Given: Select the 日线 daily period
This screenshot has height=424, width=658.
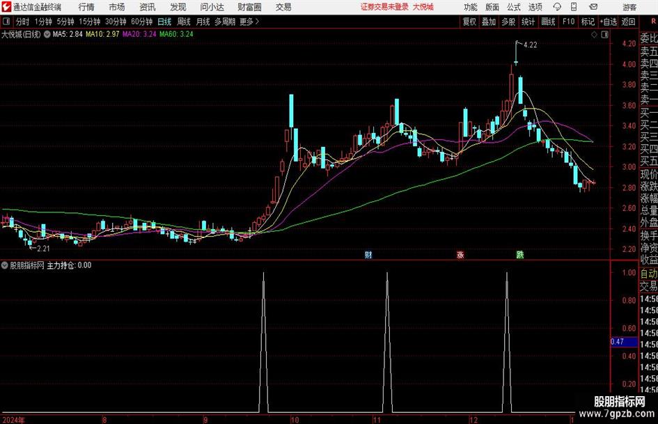Looking at the screenshot, I should point(164,22).
